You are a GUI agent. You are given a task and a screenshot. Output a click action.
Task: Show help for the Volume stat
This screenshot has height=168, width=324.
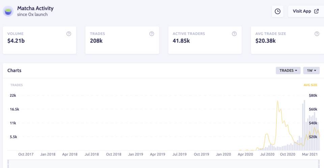tap(69, 34)
